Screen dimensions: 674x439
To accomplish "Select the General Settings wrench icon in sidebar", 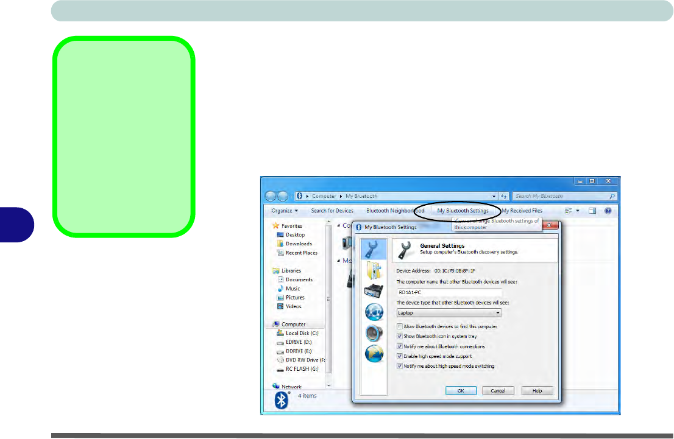I will [373, 249].
